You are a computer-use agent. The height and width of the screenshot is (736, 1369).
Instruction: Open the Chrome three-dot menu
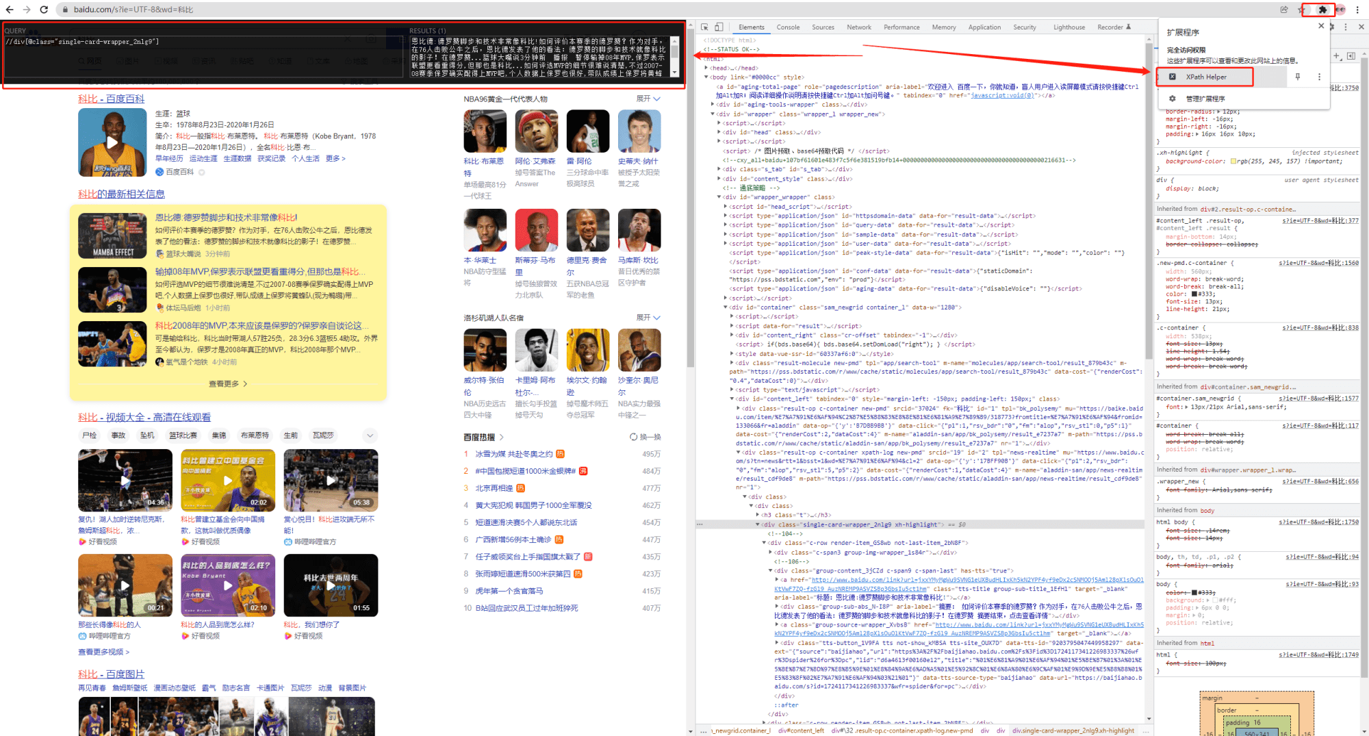(1357, 10)
